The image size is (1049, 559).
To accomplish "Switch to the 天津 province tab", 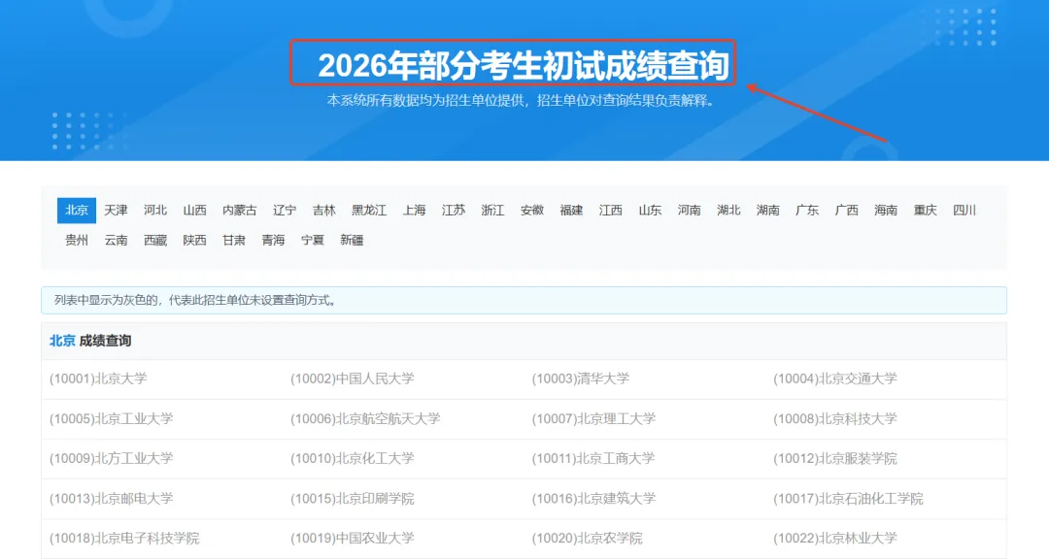I will click(x=116, y=210).
